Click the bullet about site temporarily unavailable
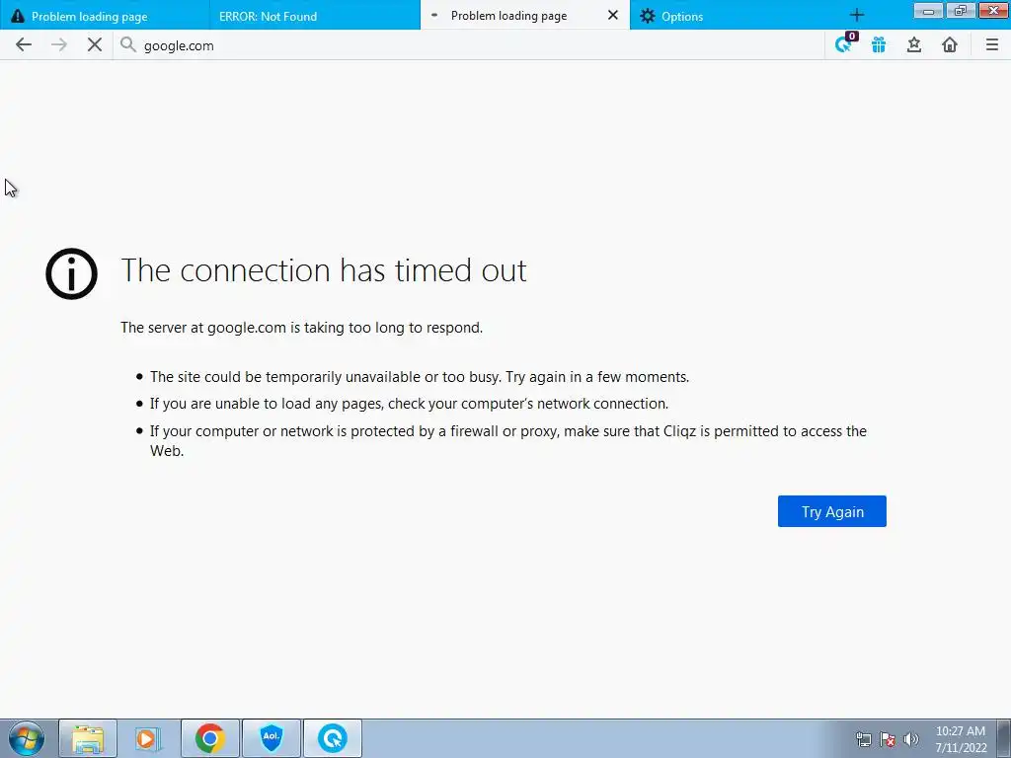1011x758 pixels. [x=420, y=377]
